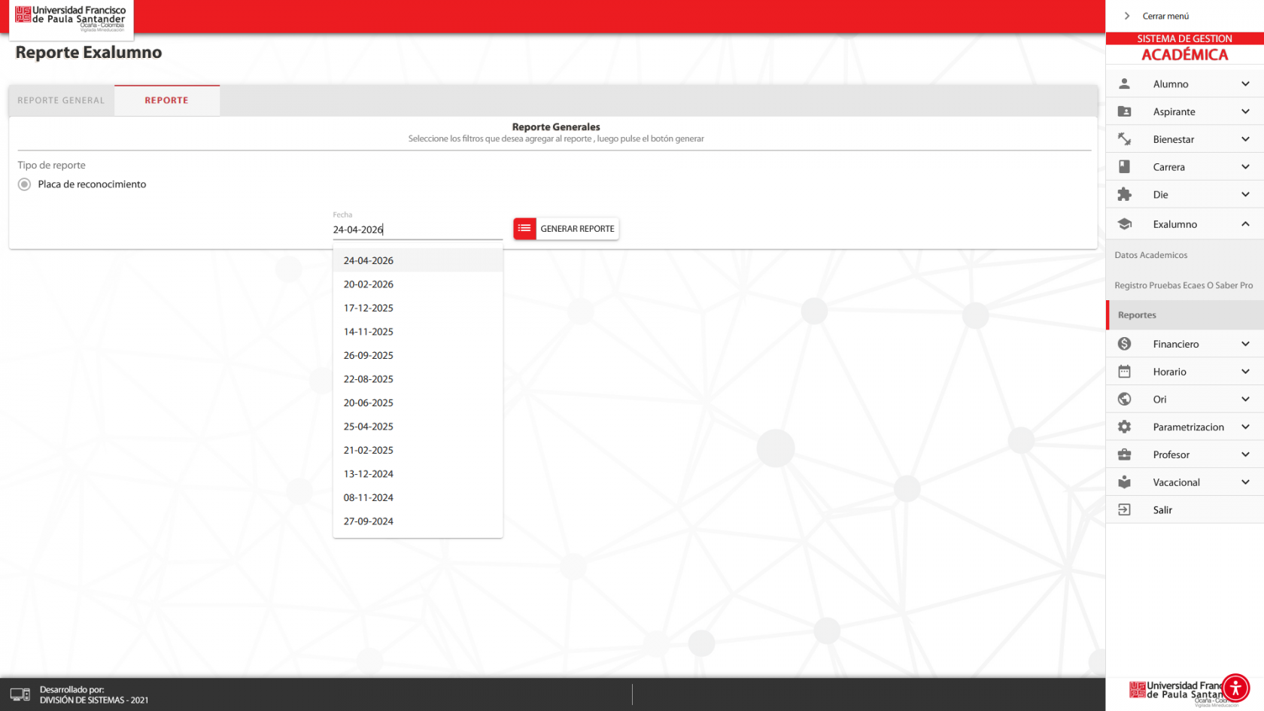Click the Financiero dollar coin icon
This screenshot has height=711, width=1264.
1124,344
